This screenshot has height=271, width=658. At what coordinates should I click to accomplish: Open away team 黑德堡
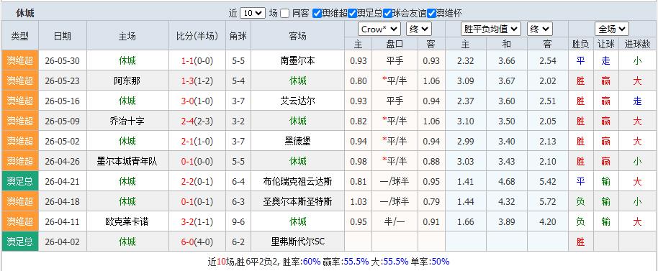point(297,141)
